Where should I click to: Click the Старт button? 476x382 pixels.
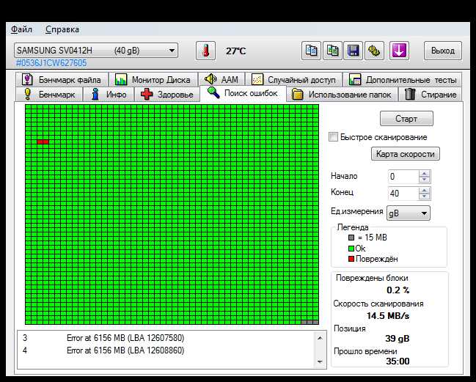pos(406,119)
